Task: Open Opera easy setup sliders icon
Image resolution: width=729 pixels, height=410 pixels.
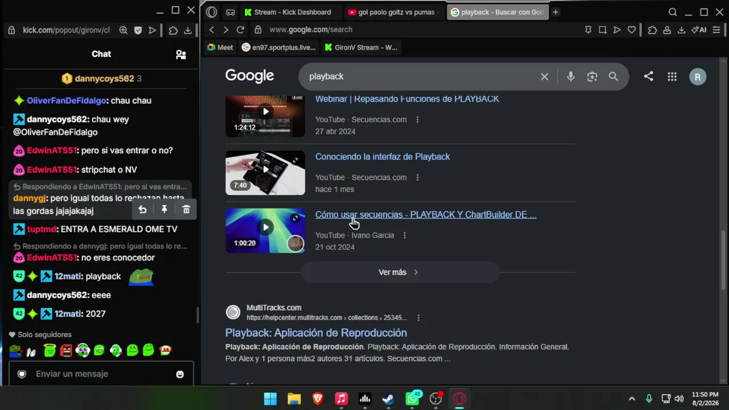Action: click(x=716, y=30)
